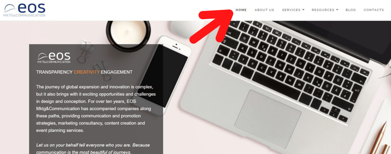391x154 pixels.
Task: Click the blue EOS logo in header
Action: click(24, 10)
